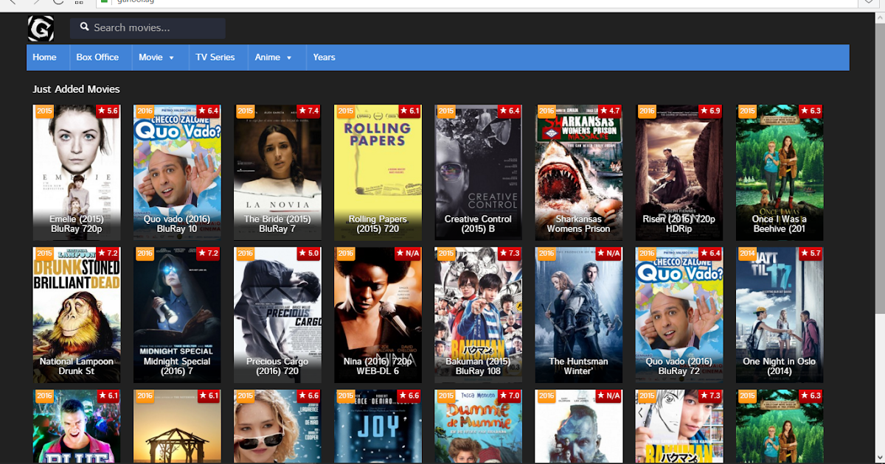Open the Box Office menu item

pyautogui.click(x=97, y=57)
